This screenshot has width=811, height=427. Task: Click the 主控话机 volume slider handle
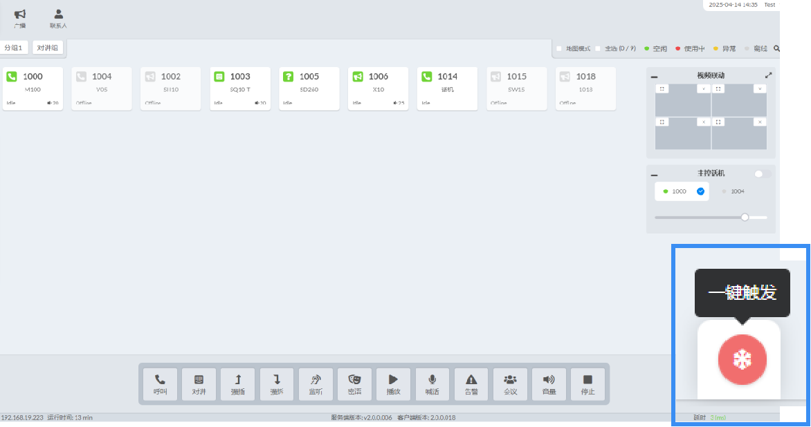point(745,217)
